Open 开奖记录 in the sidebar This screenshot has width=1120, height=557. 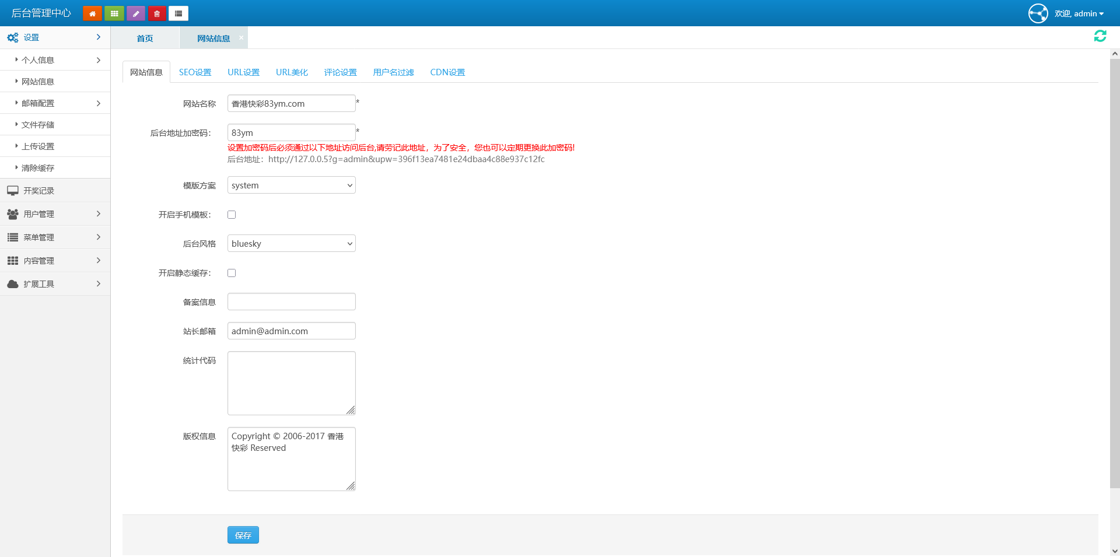coord(55,191)
